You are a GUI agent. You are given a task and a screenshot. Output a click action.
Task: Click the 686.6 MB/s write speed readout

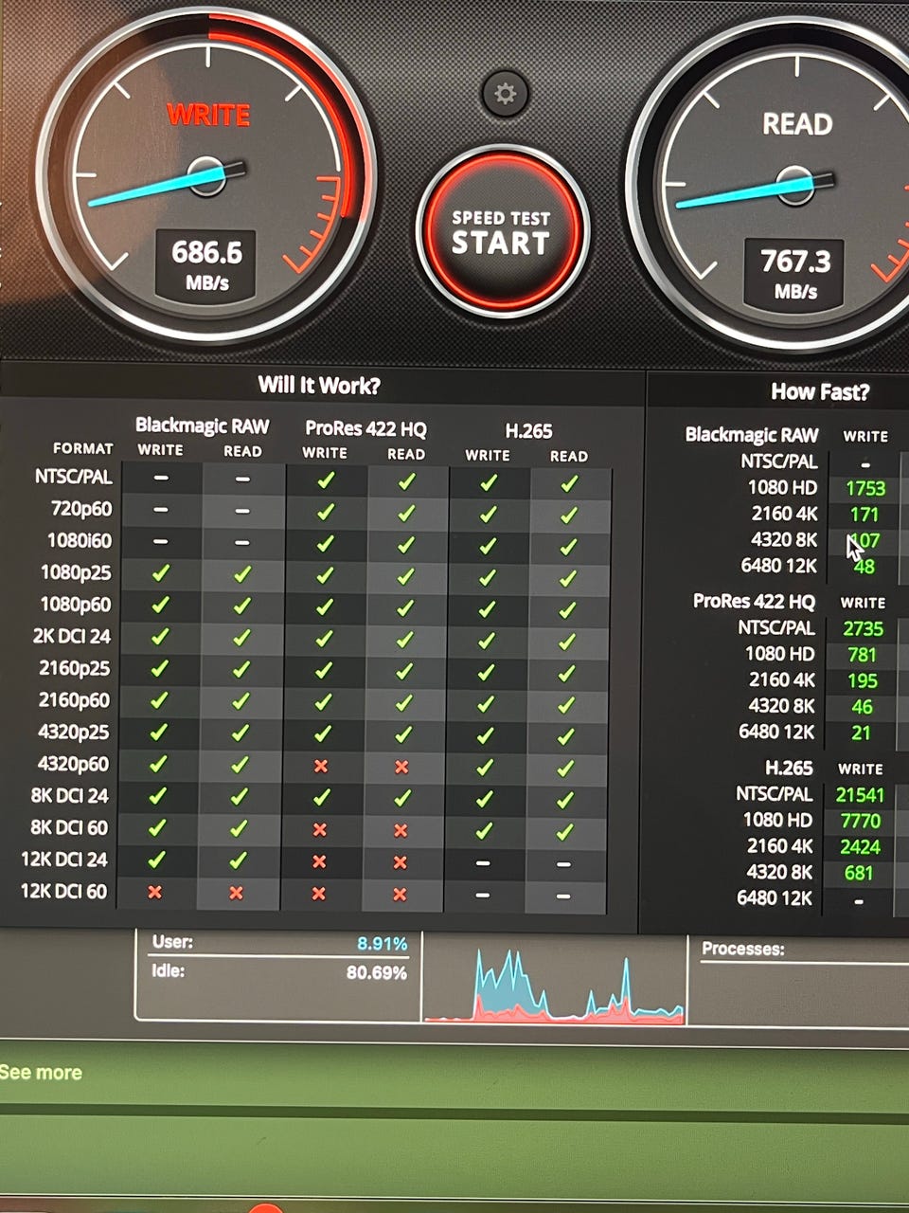click(206, 264)
